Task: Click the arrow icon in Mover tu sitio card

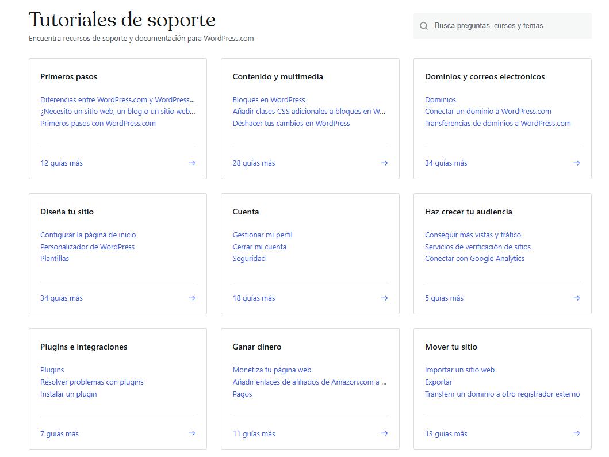Action: [576, 433]
